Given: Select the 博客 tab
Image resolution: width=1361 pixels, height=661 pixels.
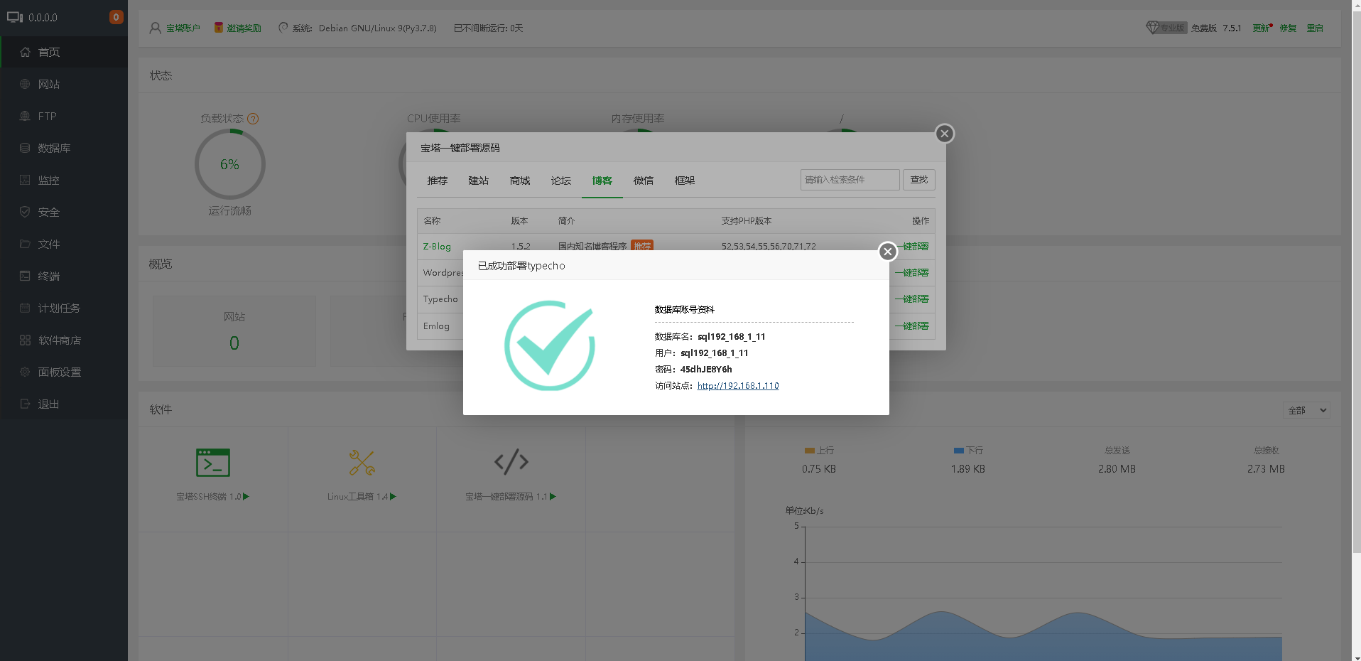Looking at the screenshot, I should coord(602,181).
